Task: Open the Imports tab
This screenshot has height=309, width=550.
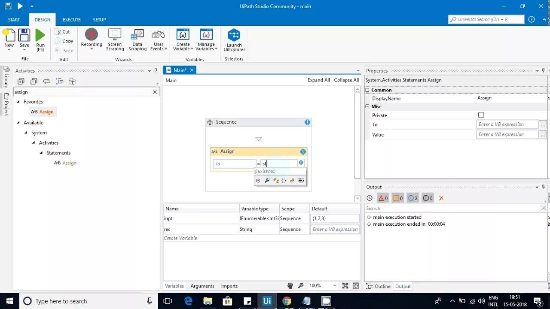Action: pyautogui.click(x=229, y=286)
